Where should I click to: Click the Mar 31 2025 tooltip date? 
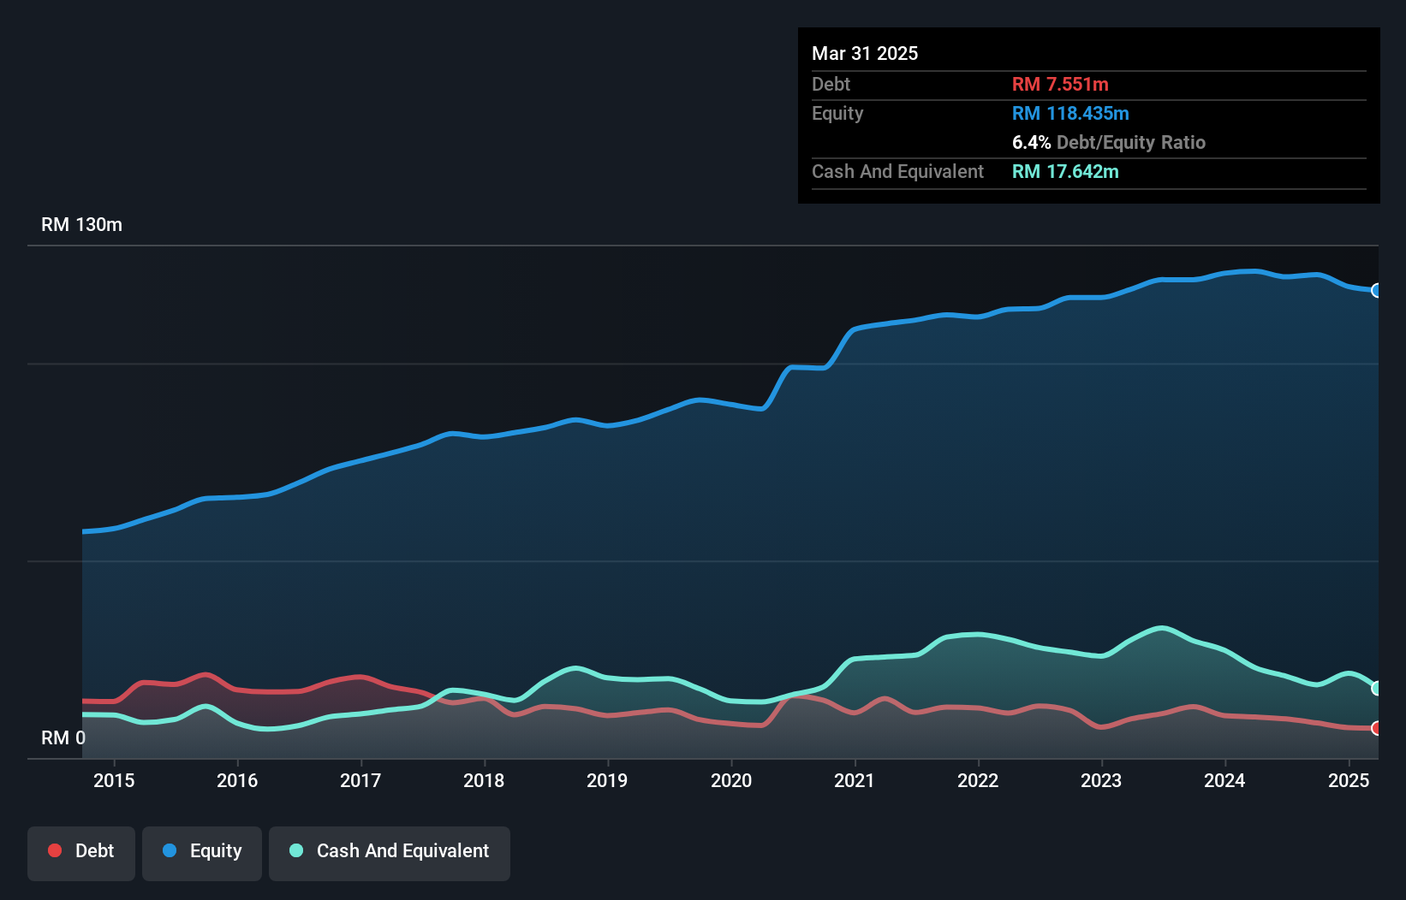tap(865, 53)
